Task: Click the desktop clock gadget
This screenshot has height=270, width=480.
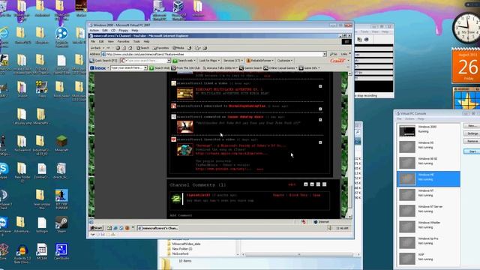Action: click(466, 28)
